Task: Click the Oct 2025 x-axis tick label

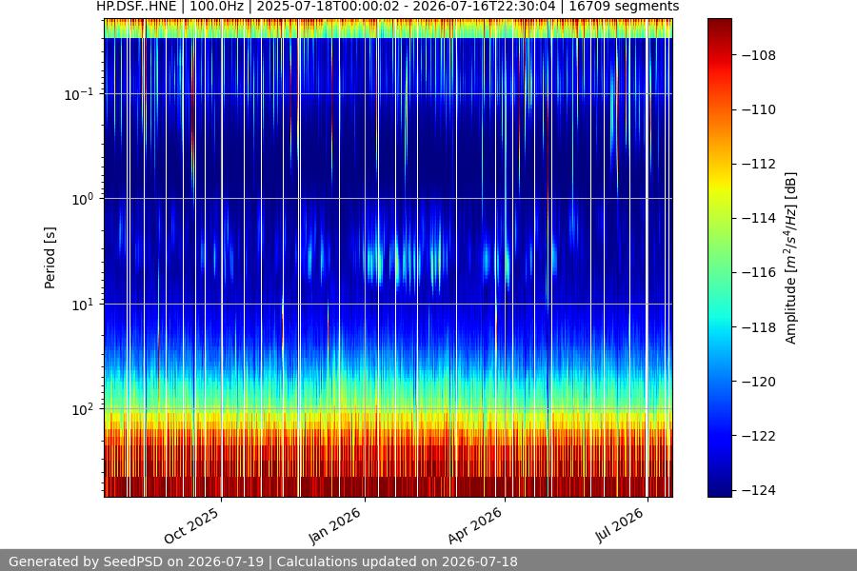Action: pyautogui.click(x=191, y=525)
